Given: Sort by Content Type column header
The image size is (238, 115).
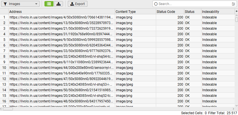Looking at the screenshot, I should click(135, 12).
